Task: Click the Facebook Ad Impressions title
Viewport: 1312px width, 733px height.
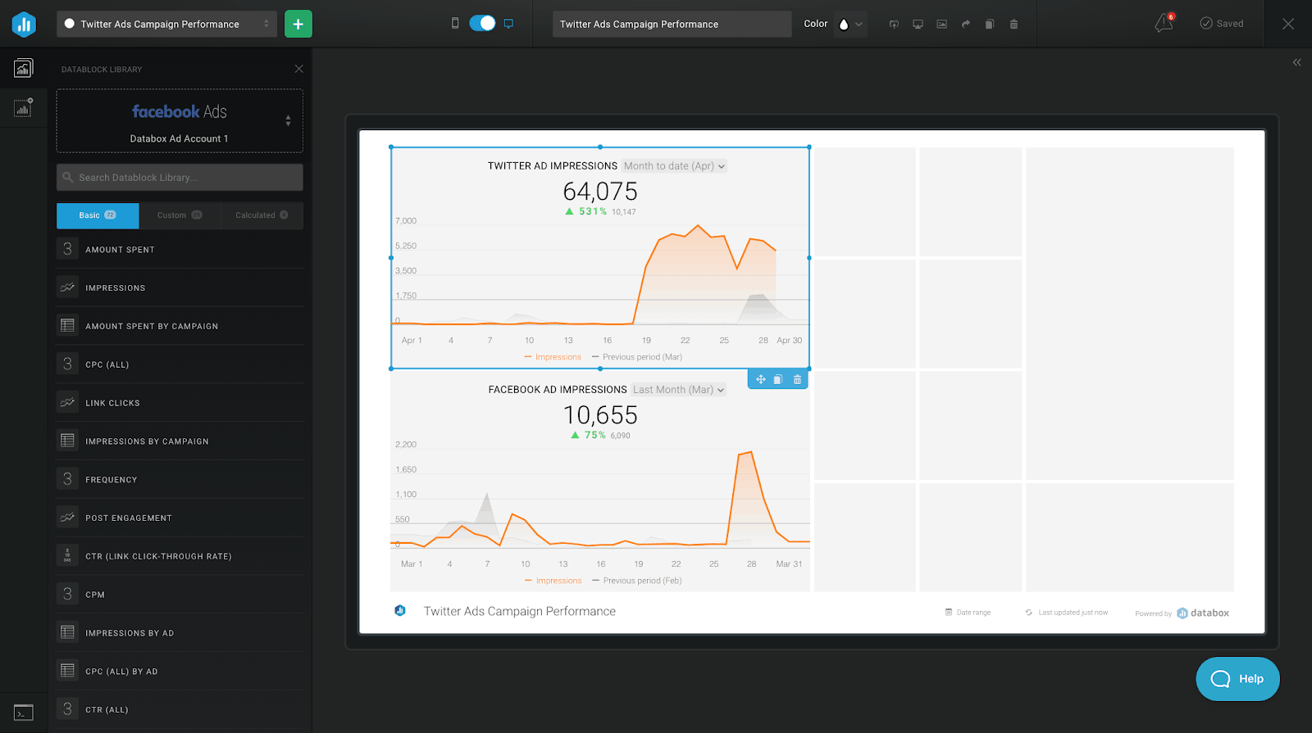Action: tap(558, 390)
